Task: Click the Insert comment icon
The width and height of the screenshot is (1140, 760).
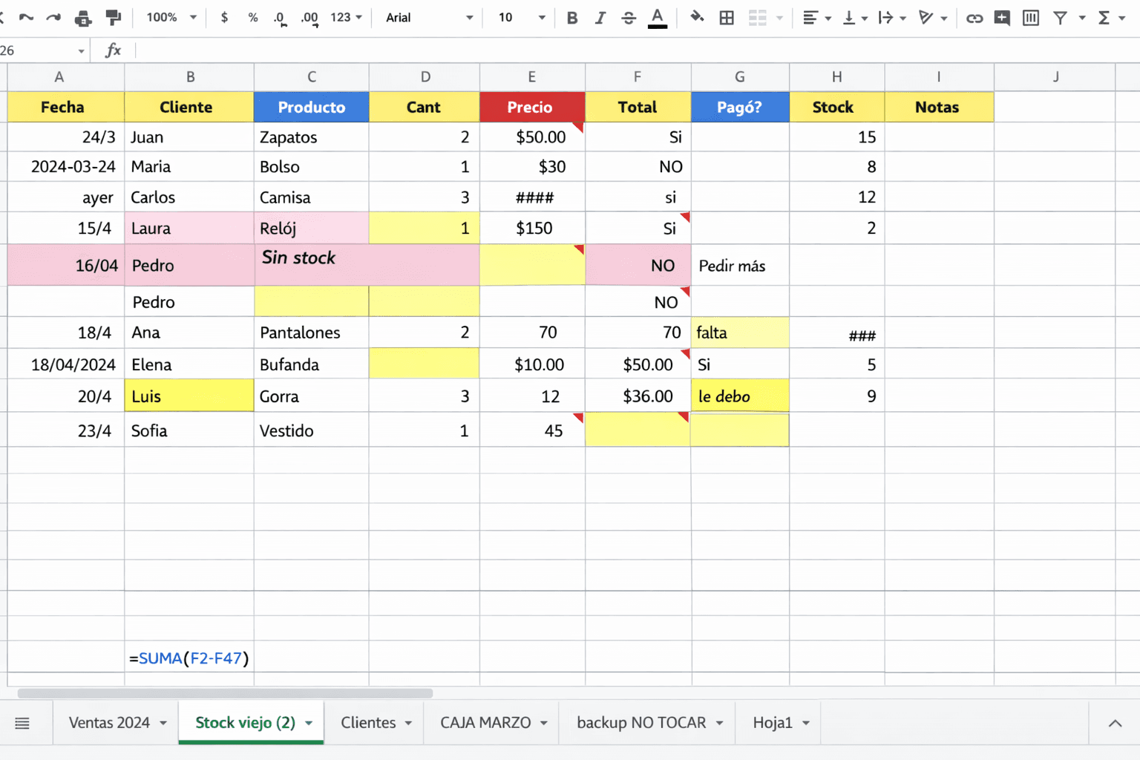Action: [1002, 18]
